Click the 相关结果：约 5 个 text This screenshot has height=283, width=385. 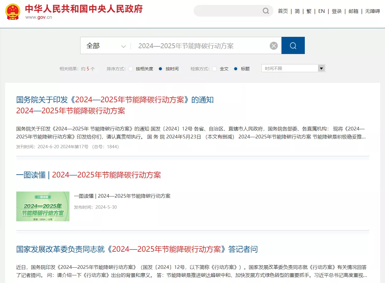(77, 69)
